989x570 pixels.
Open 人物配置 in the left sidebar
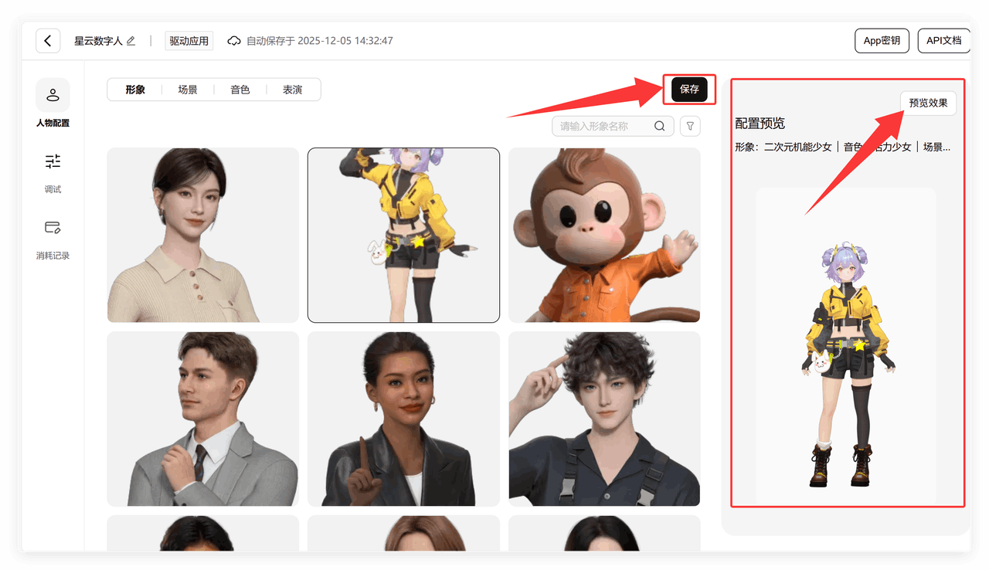pos(53,103)
